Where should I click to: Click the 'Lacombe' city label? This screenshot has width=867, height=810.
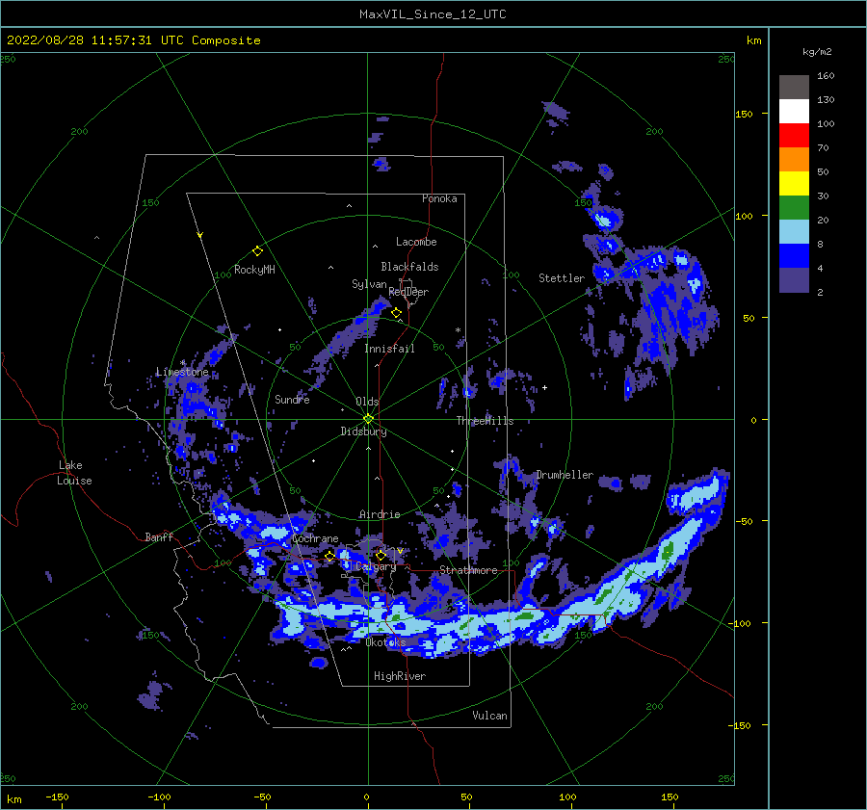(x=416, y=242)
